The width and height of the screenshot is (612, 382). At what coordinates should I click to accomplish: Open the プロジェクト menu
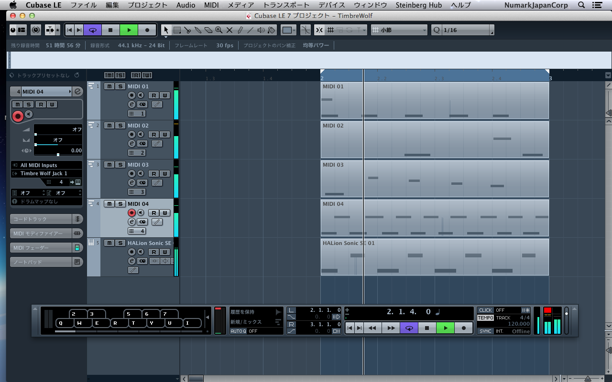click(148, 5)
